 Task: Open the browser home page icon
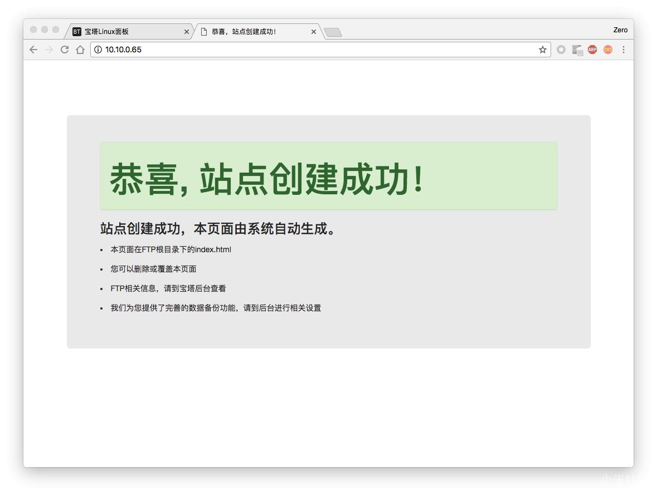(80, 50)
